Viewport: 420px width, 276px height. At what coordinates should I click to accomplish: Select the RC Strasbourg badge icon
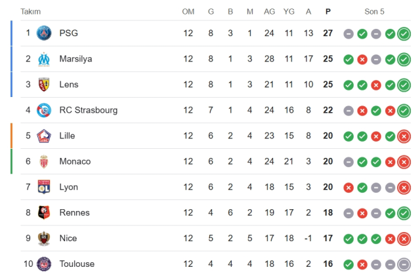tap(44, 110)
